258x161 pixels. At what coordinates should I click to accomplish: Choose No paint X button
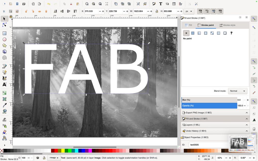click(186, 33)
